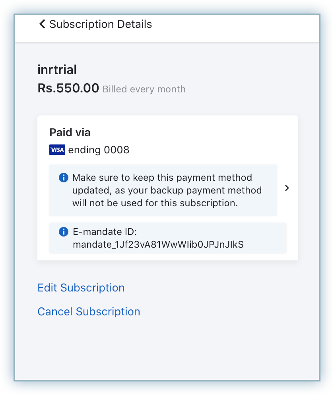Click empty area below Cancel Subscription
Image resolution: width=334 pixels, height=395 pixels.
(x=167, y=350)
